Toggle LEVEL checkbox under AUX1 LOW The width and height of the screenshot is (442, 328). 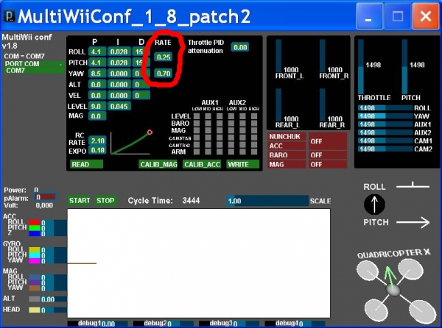[197, 116]
